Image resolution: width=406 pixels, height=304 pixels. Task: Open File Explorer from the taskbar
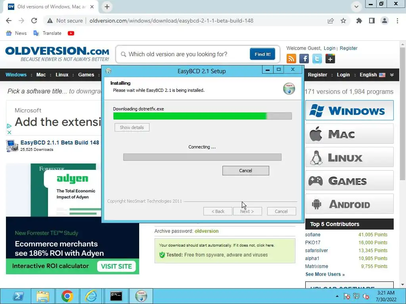point(43,296)
